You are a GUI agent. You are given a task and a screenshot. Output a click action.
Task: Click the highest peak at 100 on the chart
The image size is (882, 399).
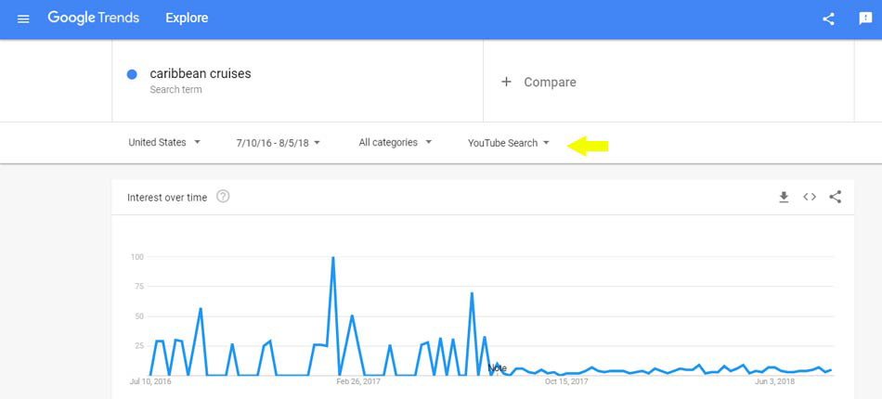(332, 258)
